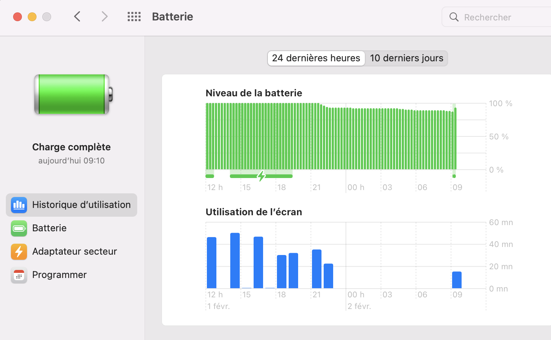Click the back navigation arrow
This screenshot has height=340, width=551.
77,16
